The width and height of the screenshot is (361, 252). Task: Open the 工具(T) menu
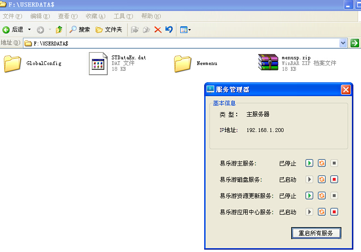pos(123,16)
